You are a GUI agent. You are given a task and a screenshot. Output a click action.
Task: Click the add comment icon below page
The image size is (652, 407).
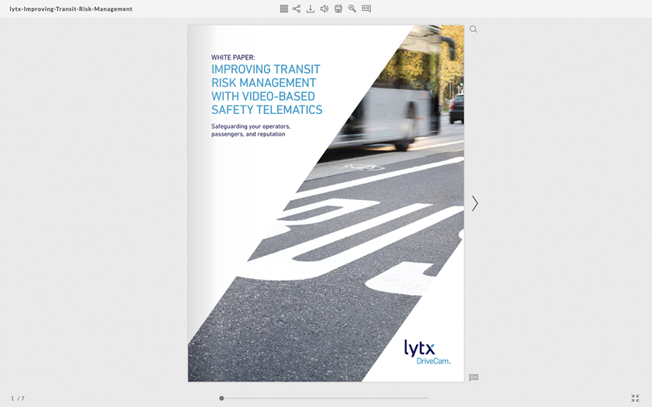click(473, 378)
